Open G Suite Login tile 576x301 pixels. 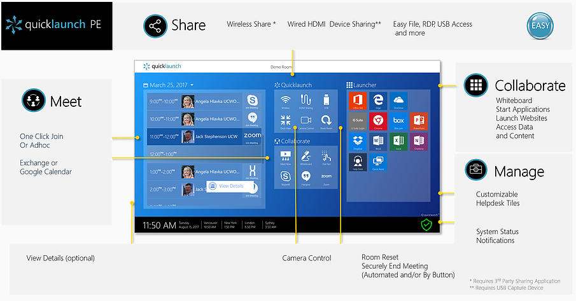pyautogui.click(x=358, y=122)
